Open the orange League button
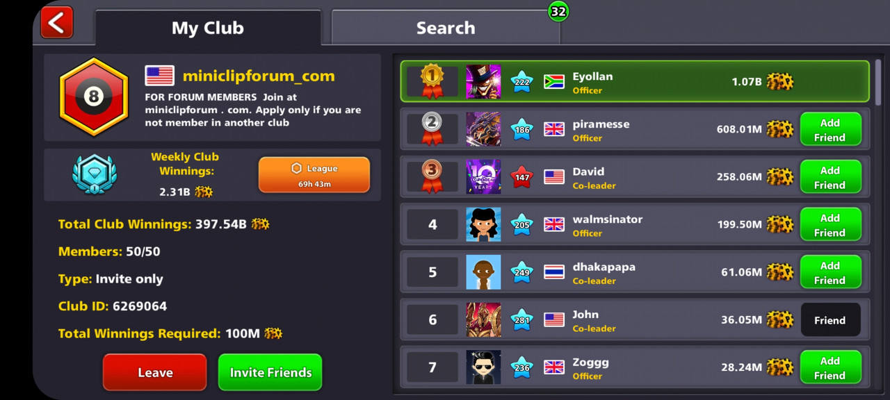This screenshot has height=400, width=890. [314, 174]
